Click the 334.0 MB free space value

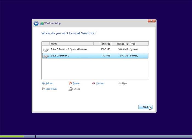click(123, 49)
